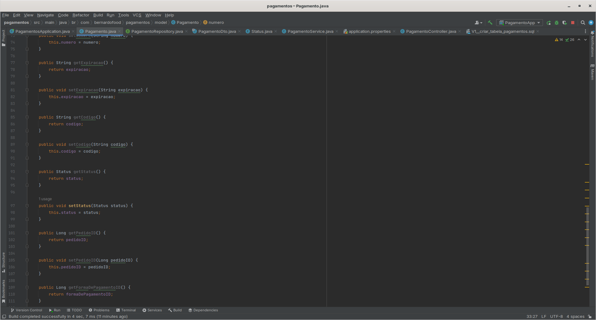
Task: Collapse getPedidoID method at line 101
Action: 27,233
